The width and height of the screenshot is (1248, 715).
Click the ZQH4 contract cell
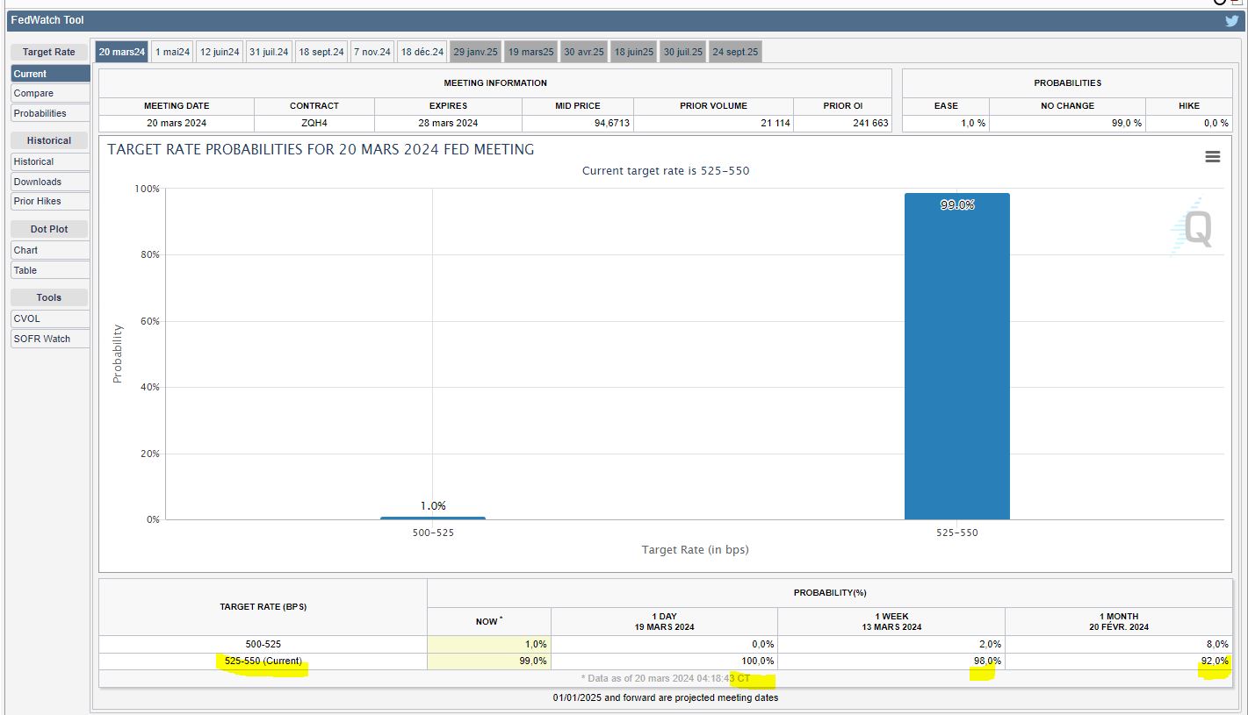tap(314, 123)
